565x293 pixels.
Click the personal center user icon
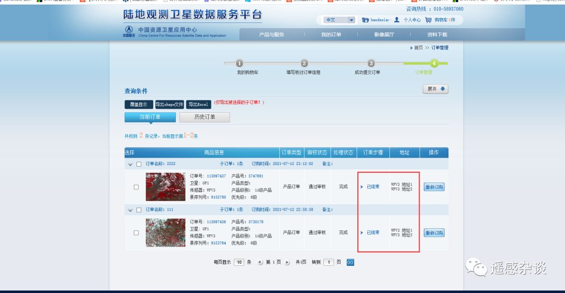click(x=397, y=20)
